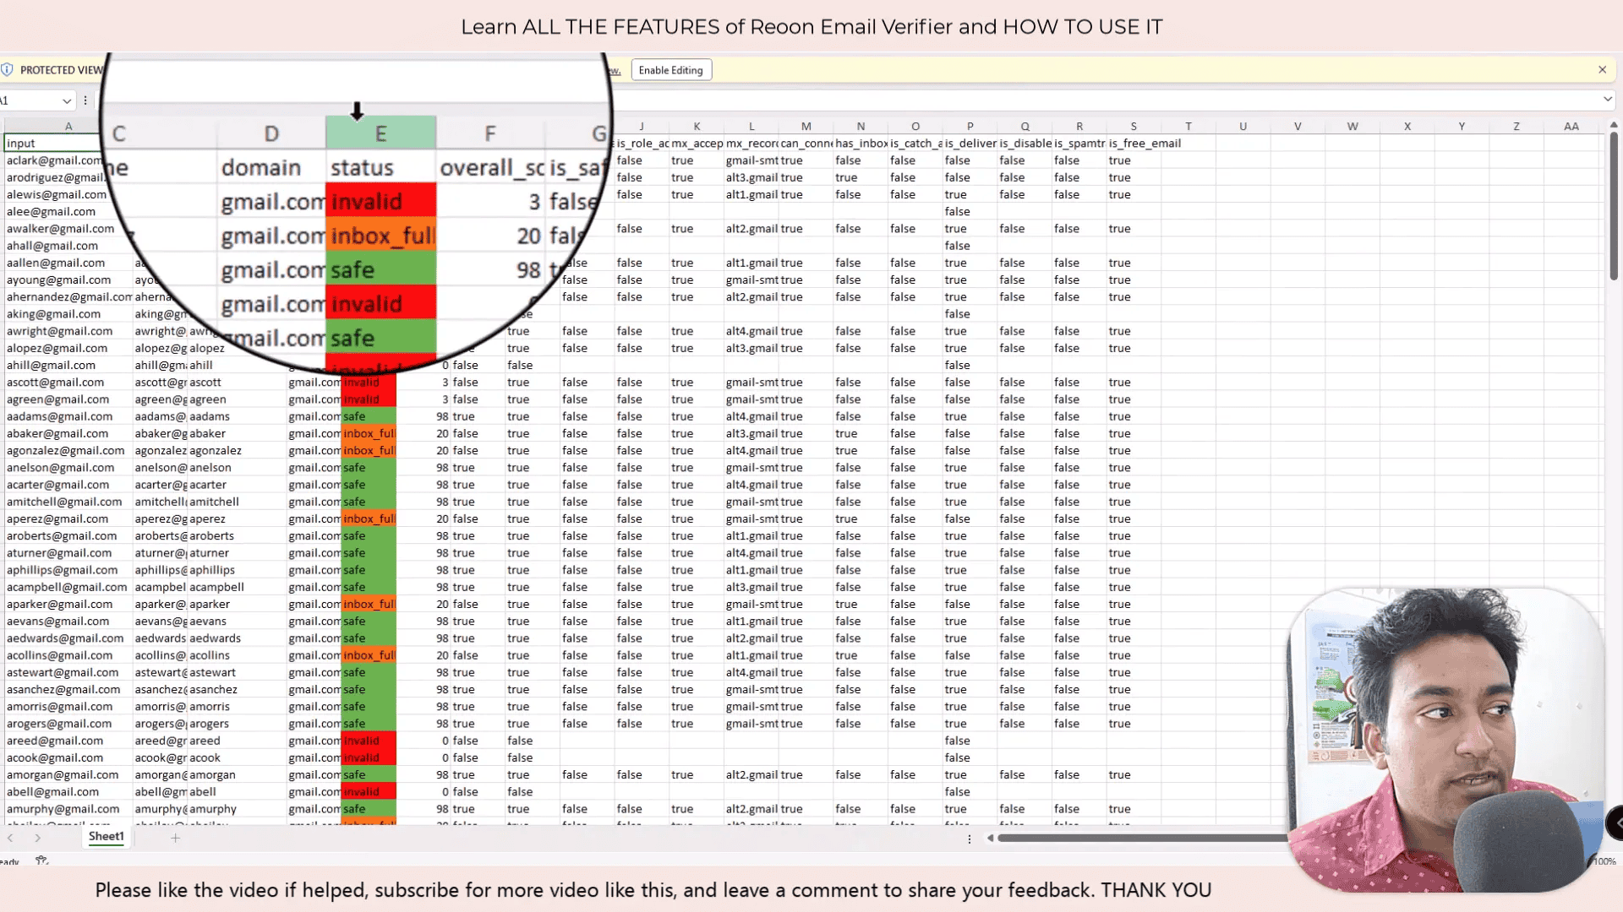The height and width of the screenshot is (912, 1623).
Task: Select the score 20 cell in aperez row
Action: pyautogui.click(x=424, y=519)
